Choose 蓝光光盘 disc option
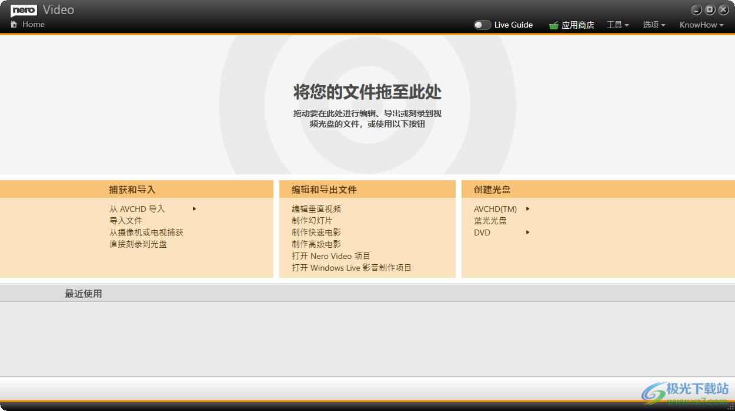 point(490,221)
